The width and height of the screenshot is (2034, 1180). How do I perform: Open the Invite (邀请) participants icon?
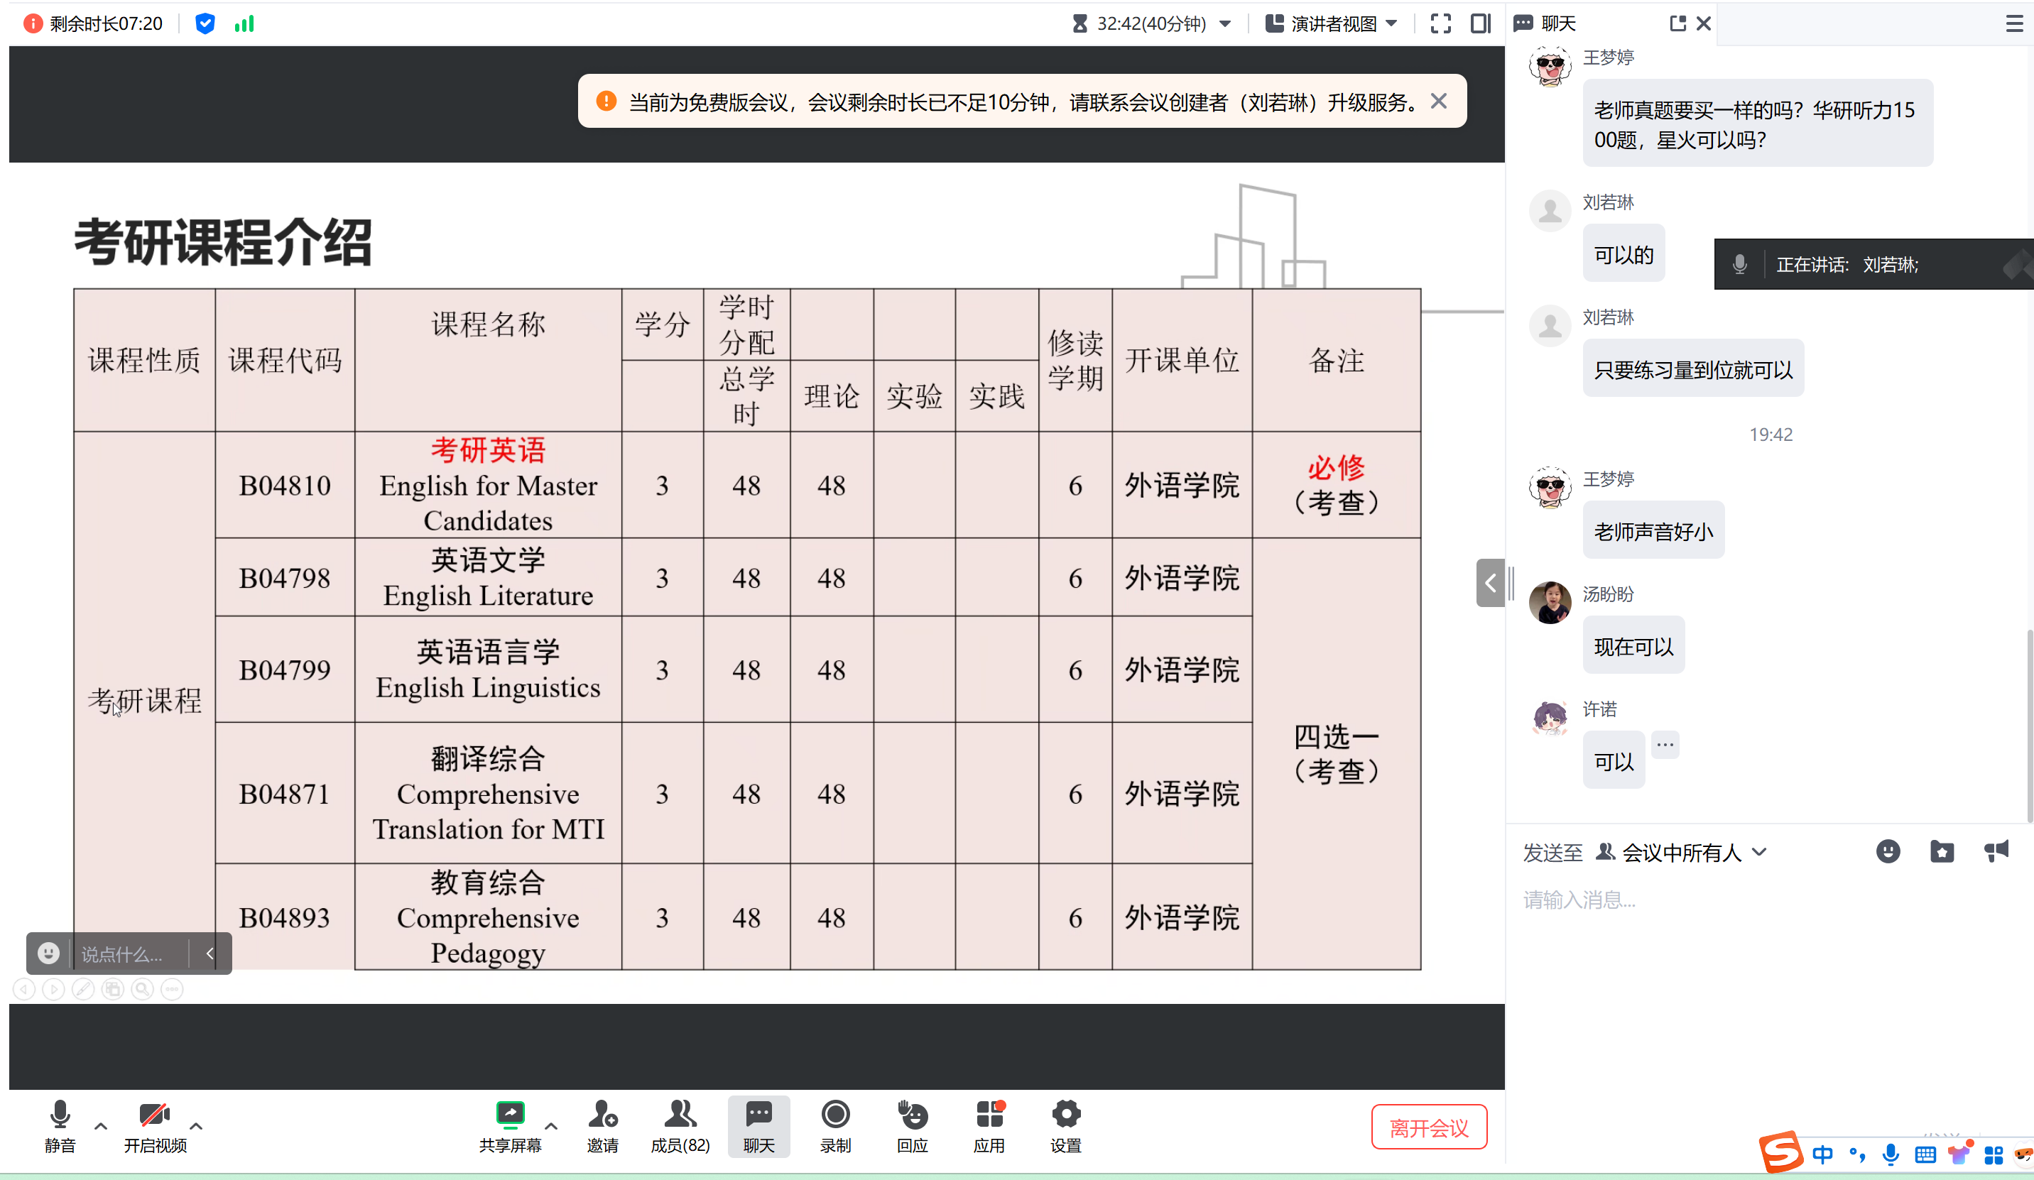tap(602, 1116)
